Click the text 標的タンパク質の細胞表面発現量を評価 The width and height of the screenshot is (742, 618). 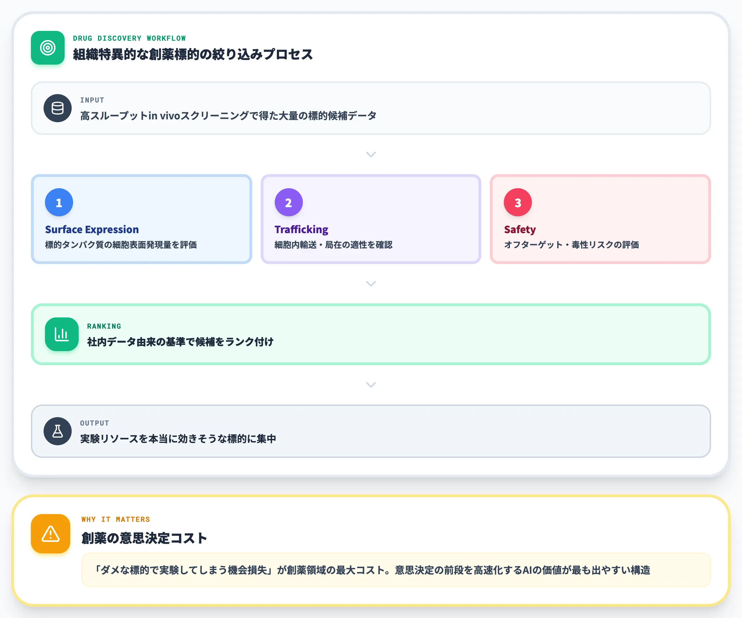tap(121, 245)
